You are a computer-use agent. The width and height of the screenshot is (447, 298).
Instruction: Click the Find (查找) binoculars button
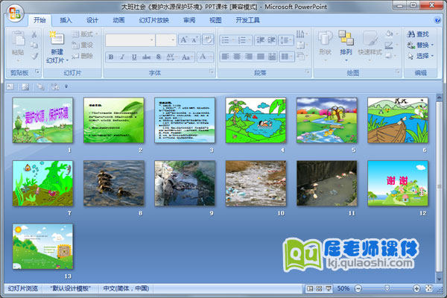point(418,34)
